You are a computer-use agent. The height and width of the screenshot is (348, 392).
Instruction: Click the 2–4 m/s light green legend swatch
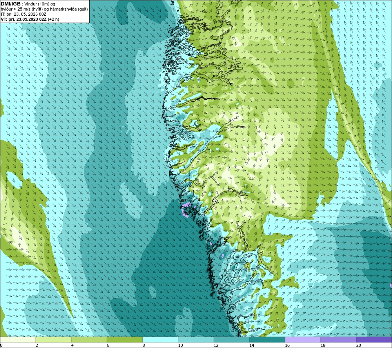(x=53, y=339)
